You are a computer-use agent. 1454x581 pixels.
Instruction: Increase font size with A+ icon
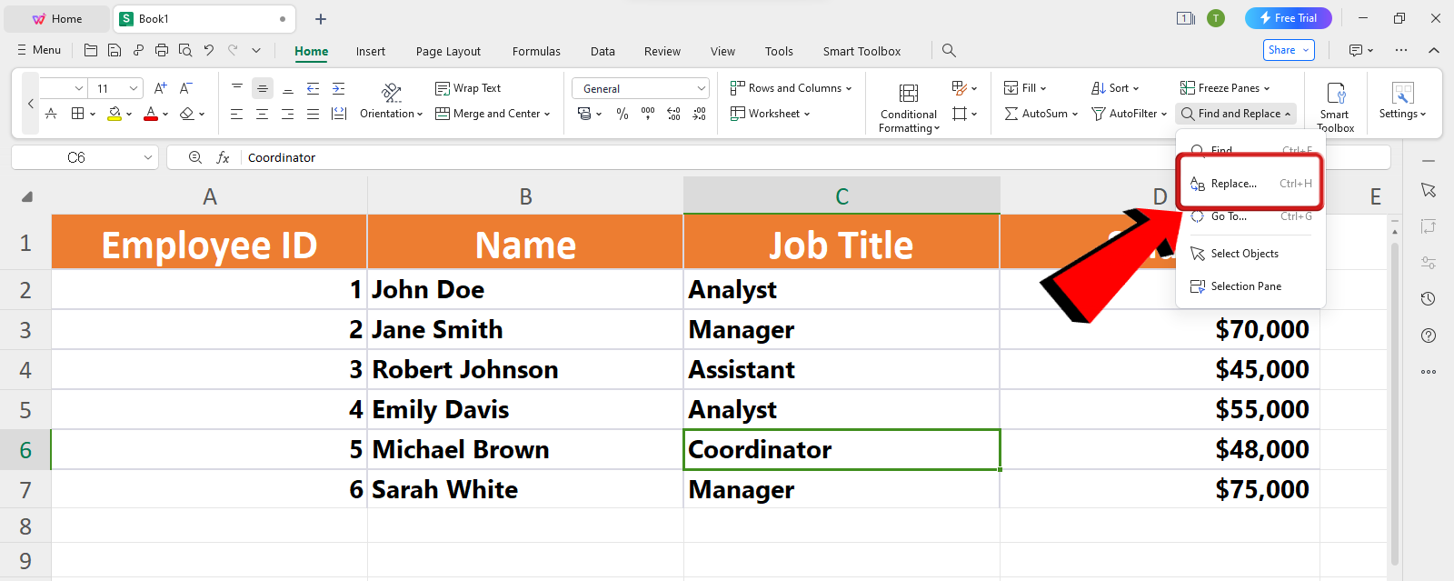(160, 88)
